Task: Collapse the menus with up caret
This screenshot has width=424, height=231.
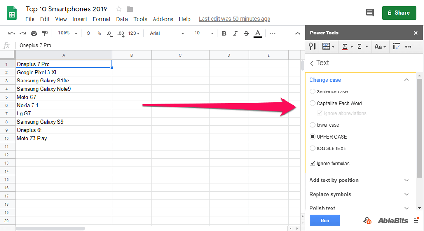Action: point(297,33)
